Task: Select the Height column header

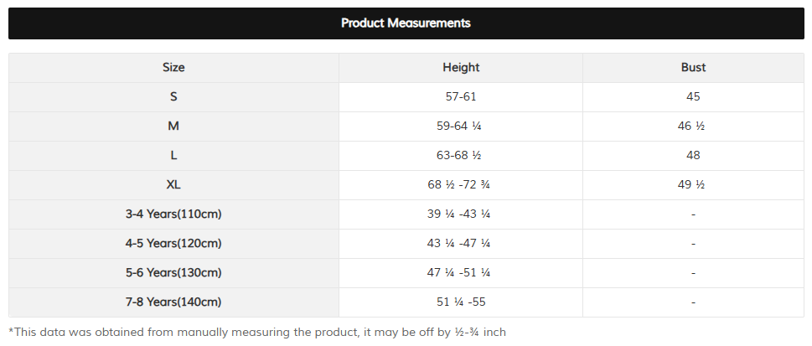Action: [x=461, y=67]
